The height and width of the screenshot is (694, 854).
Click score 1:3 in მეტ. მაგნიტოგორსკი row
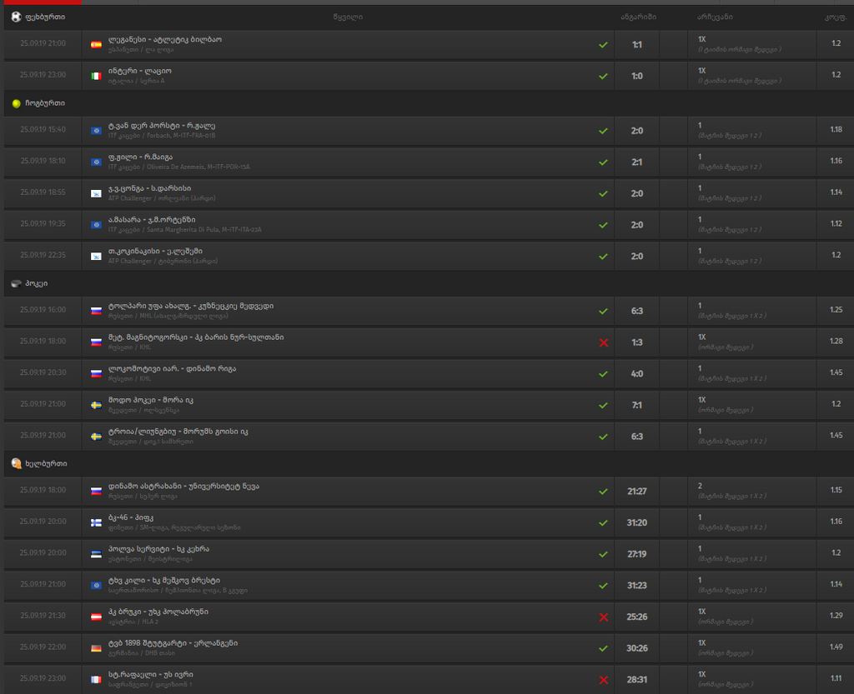coord(636,342)
